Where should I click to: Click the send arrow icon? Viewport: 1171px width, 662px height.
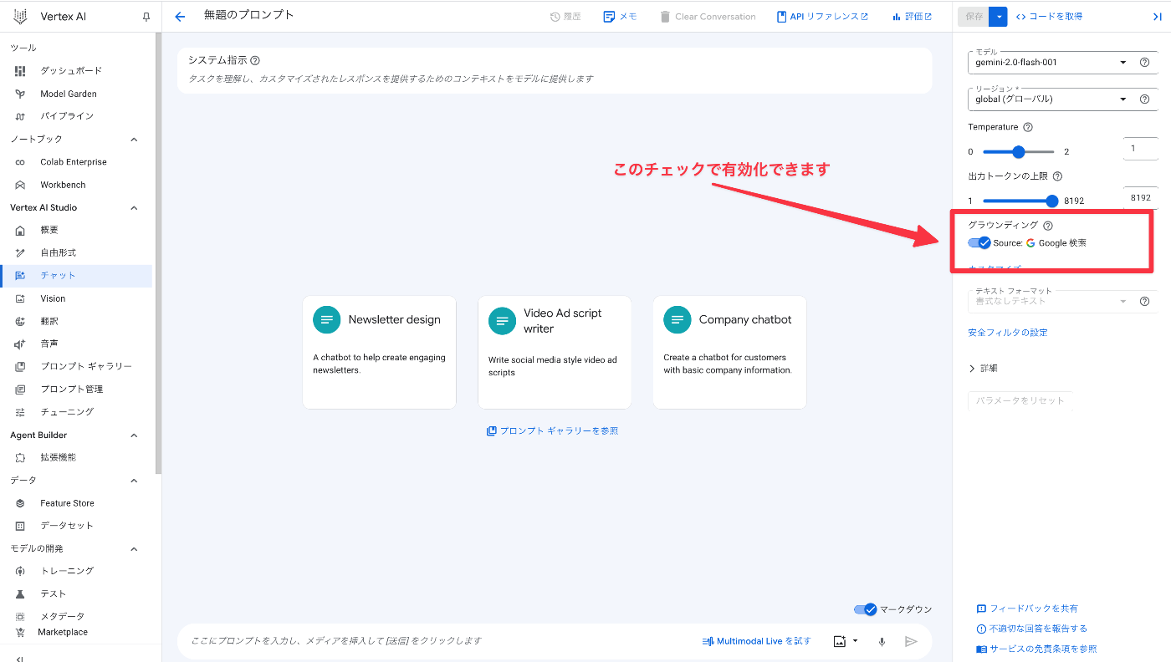pyautogui.click(x=912, y=641)
